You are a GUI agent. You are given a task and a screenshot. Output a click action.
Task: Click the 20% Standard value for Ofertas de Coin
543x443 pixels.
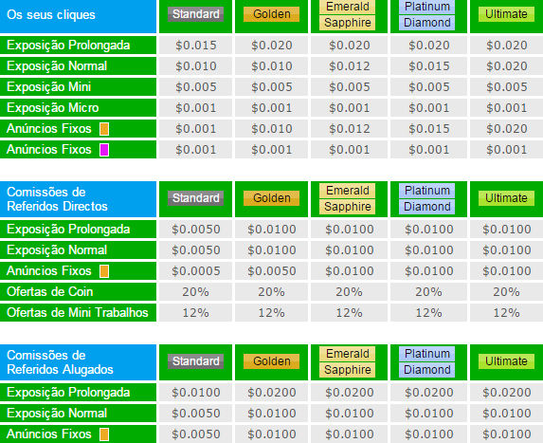click(x=195, y=292)
